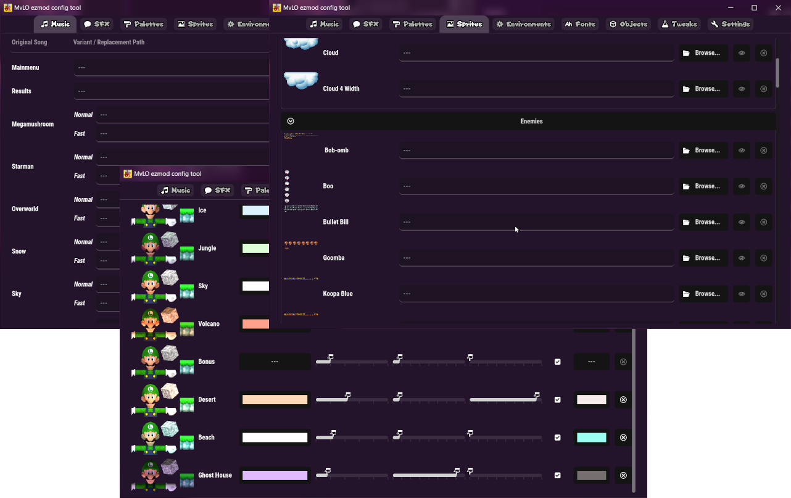Click the Mainmenu replacement path field

(172, 68)
